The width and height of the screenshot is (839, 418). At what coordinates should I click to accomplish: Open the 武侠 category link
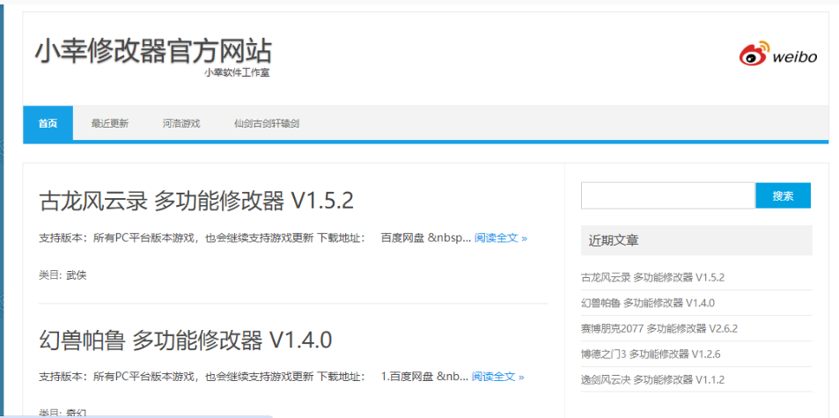coord(77,275)
